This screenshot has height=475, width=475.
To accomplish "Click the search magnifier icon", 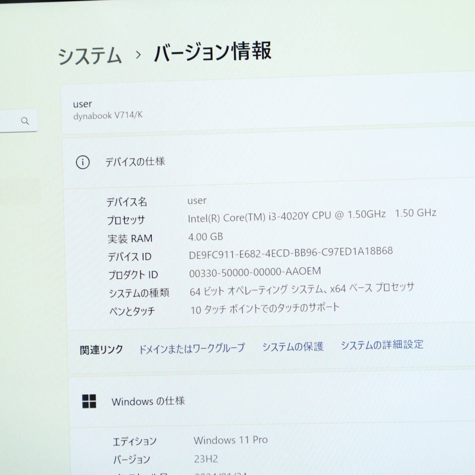I will pos(25,121).
